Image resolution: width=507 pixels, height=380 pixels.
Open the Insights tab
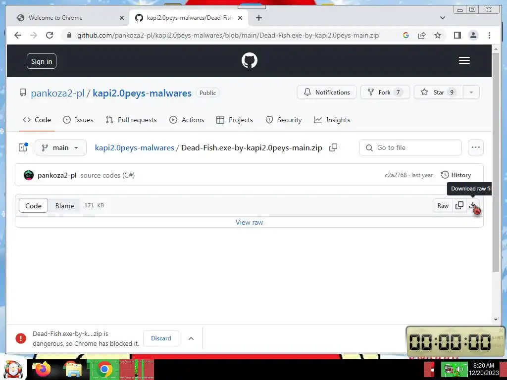coord(332,120)
